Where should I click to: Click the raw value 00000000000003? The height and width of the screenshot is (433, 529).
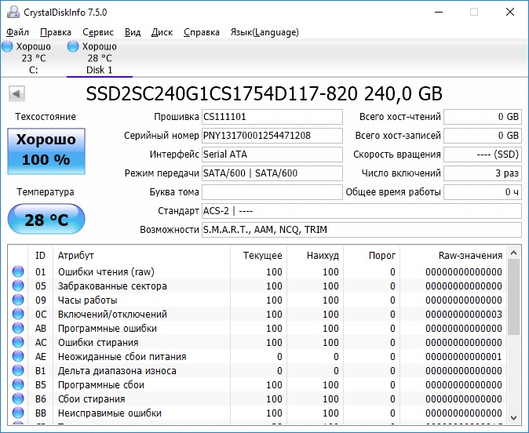[x=464, y=314]
